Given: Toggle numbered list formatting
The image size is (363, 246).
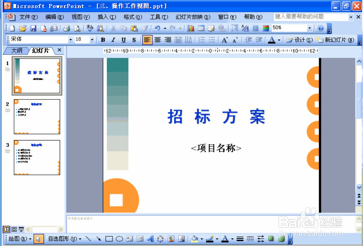Looking at the screenshot, I should click(202, 40).
